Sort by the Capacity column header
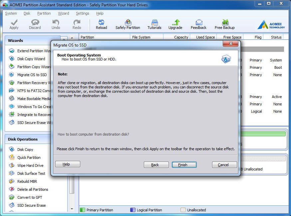This screenshot has height=216, width=291. click(177, 37)
